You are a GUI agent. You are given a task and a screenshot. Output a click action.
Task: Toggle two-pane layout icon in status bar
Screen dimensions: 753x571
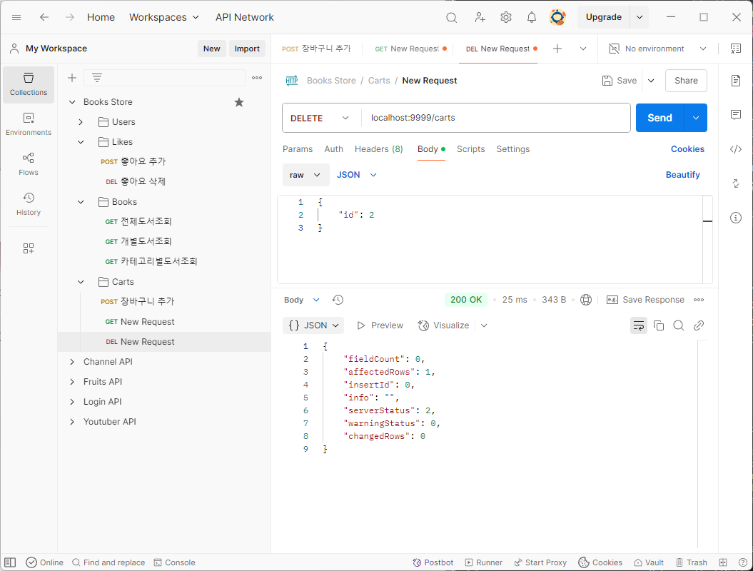point(723,562)
